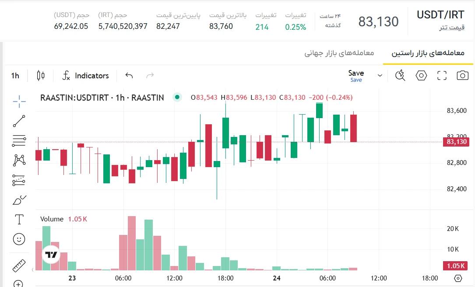Change the 1h time interval

[x=15, y=76]
